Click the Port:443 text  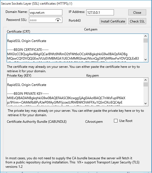click(74, 21)
